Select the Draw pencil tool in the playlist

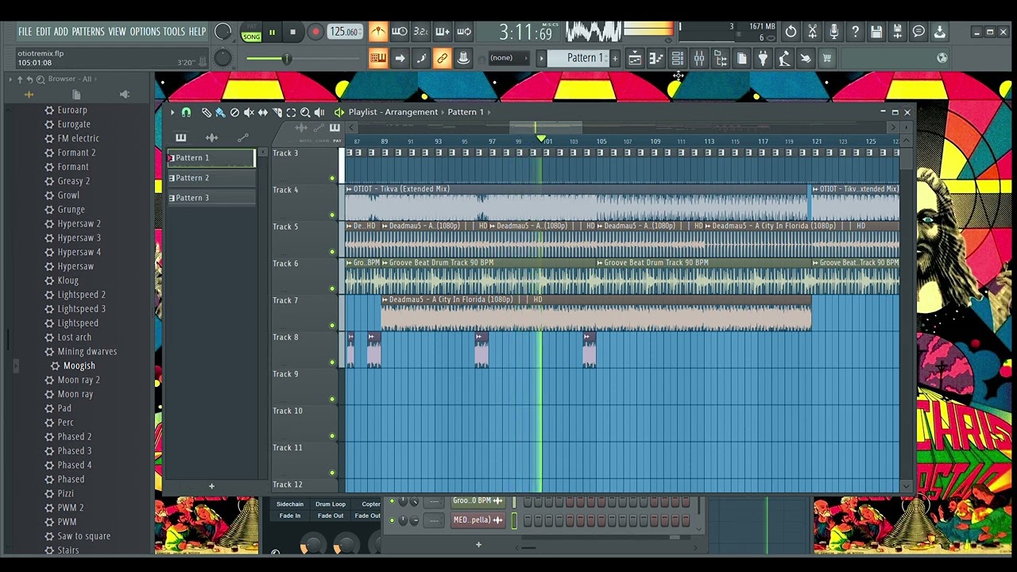pyautogui.click(x=207, y=113)
